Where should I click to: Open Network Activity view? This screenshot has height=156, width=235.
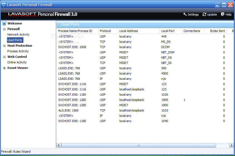click(18, 34)
